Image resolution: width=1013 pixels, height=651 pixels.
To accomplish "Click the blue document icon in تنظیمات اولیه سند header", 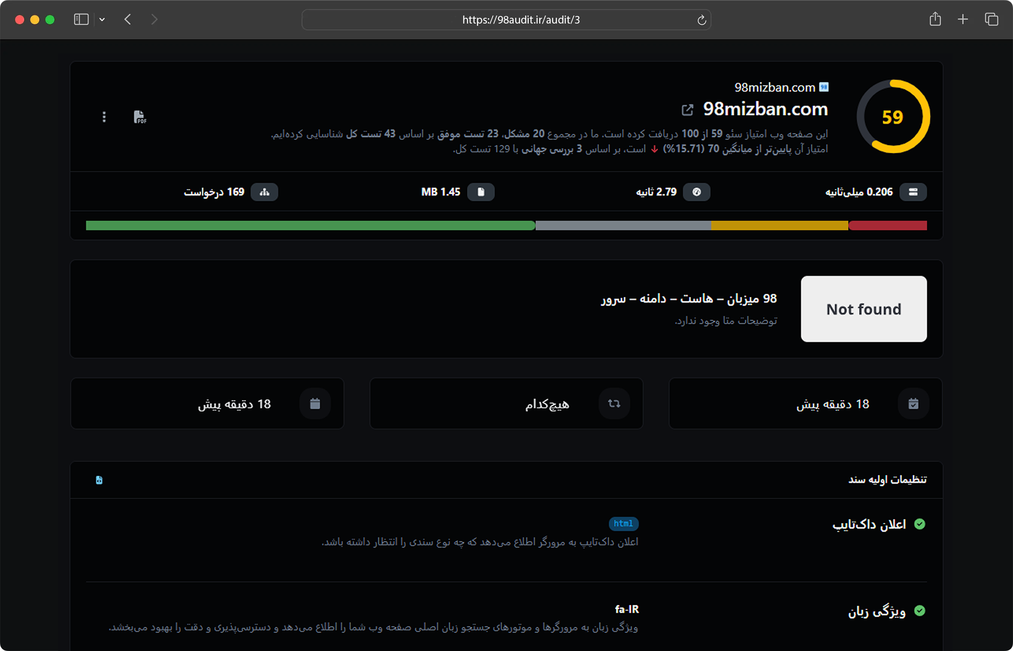I will (x=99, y=480).
